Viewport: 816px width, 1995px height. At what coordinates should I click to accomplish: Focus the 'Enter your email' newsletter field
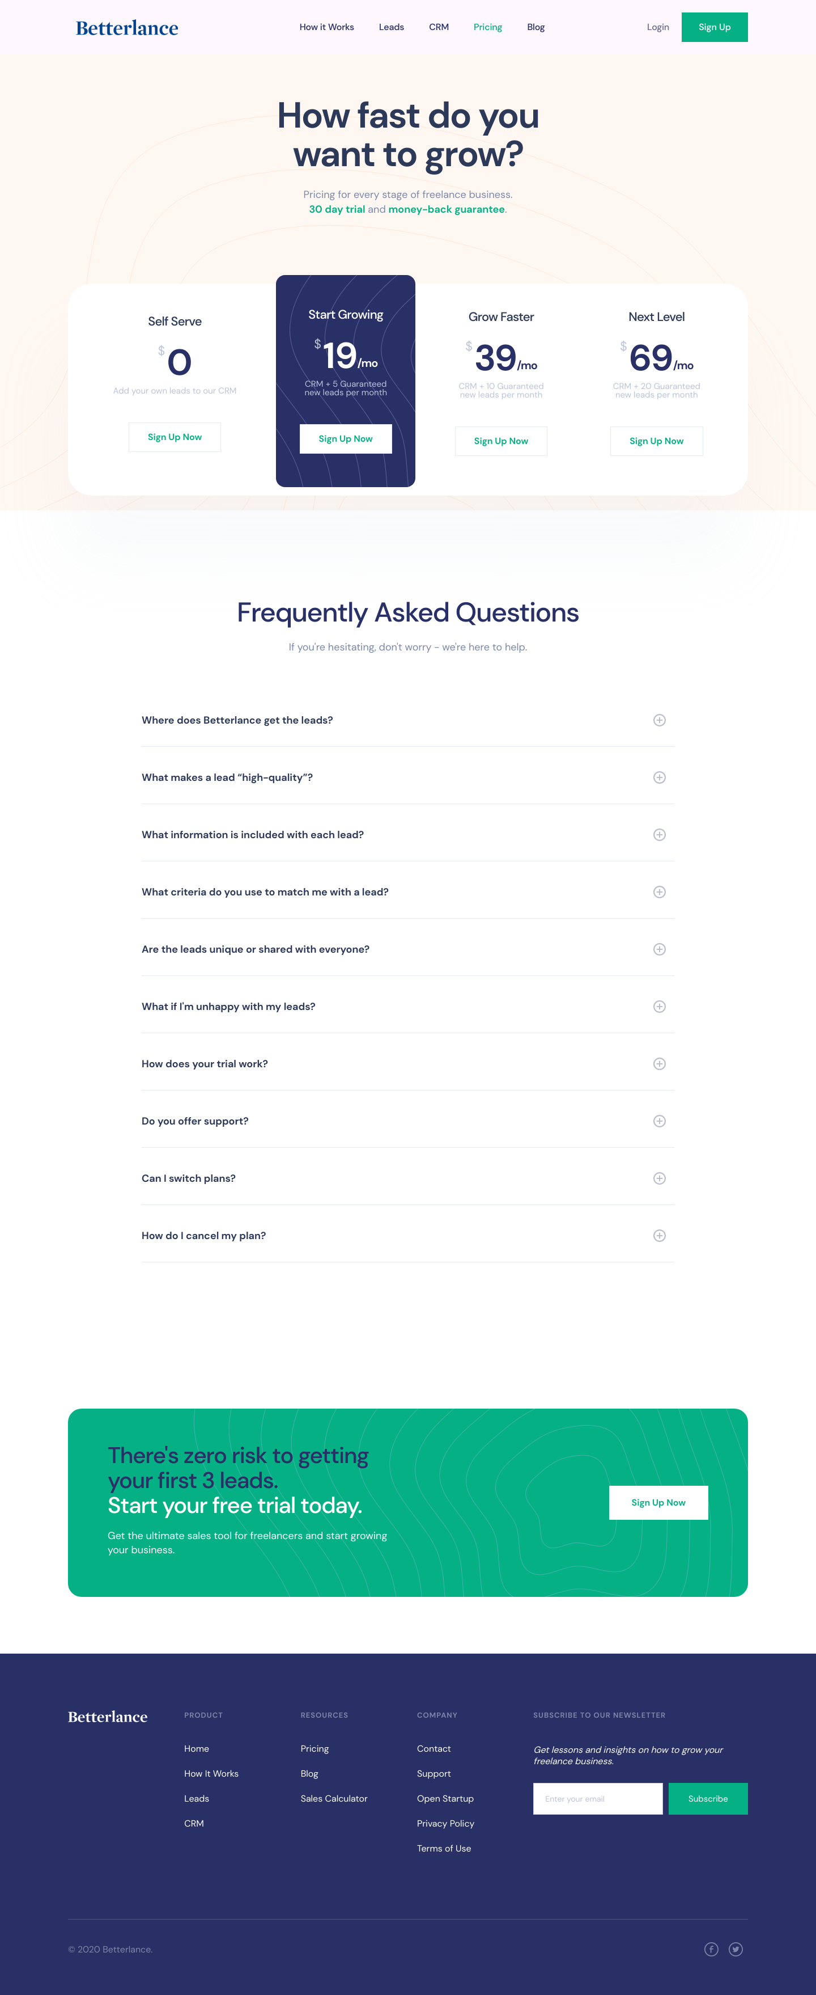(x=597, y=1798)
